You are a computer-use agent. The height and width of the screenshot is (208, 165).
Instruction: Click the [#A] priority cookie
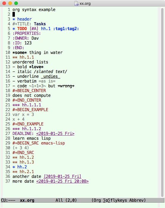tap(34, 29)
